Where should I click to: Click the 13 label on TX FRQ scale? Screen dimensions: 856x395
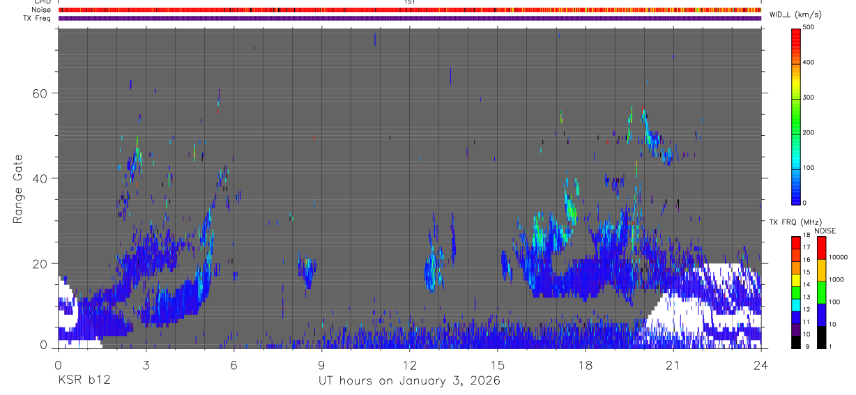point(807,297)
